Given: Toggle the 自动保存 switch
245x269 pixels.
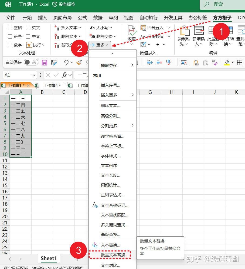Looking at the screenshot, I should click(31, 62).
